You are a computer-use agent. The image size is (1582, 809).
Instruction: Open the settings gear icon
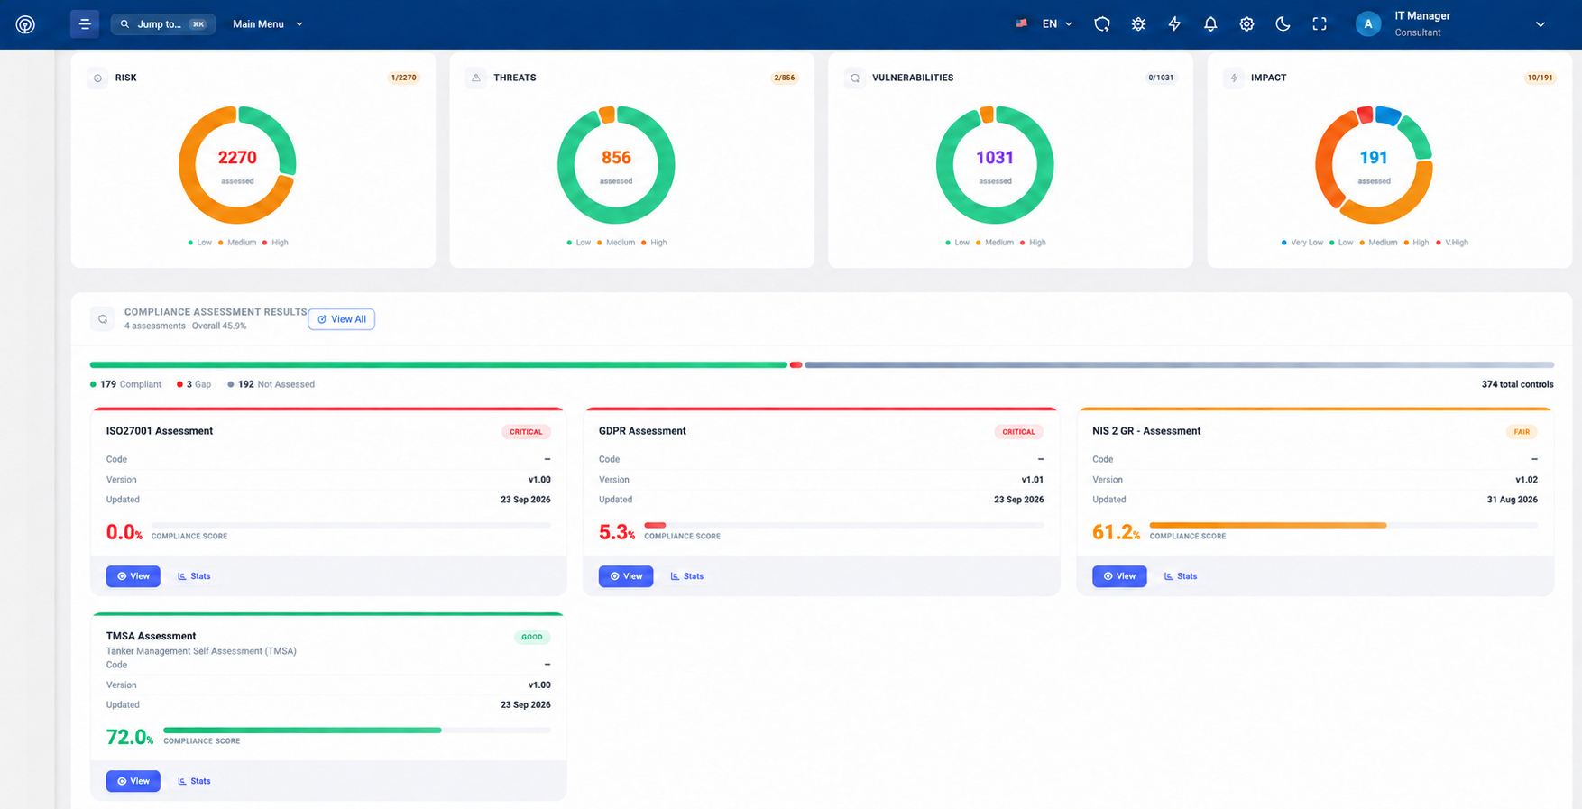1246,24
